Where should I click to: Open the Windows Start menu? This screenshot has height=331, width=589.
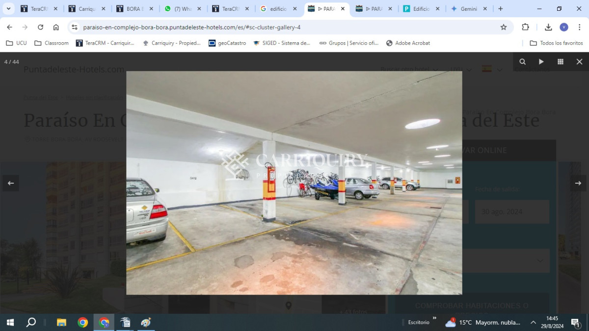10,322
